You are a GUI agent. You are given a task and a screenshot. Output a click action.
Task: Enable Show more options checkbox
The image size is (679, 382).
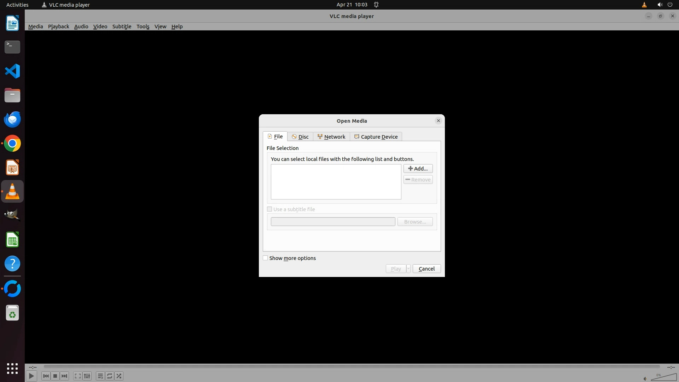coord(265,258)
